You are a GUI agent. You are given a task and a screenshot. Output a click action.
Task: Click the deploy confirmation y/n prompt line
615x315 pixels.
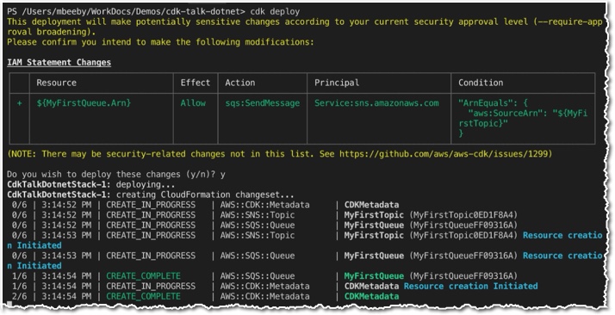point(116,175)
